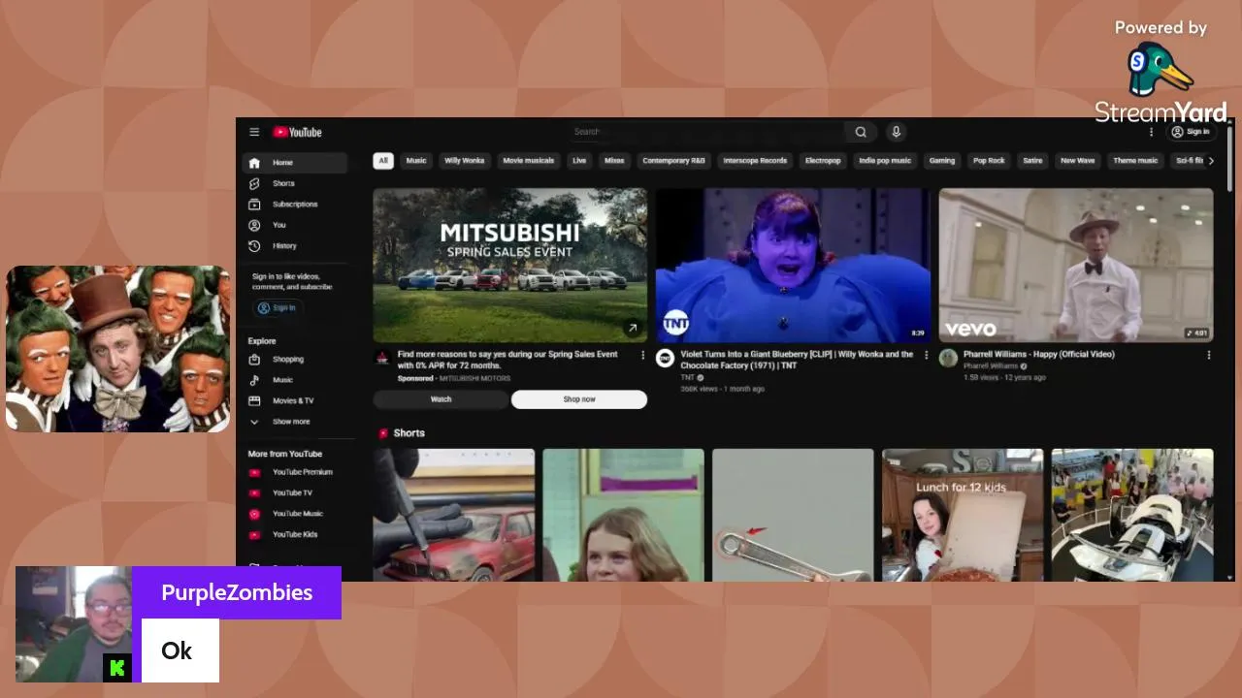Select the All filter chip

(383, 161)
